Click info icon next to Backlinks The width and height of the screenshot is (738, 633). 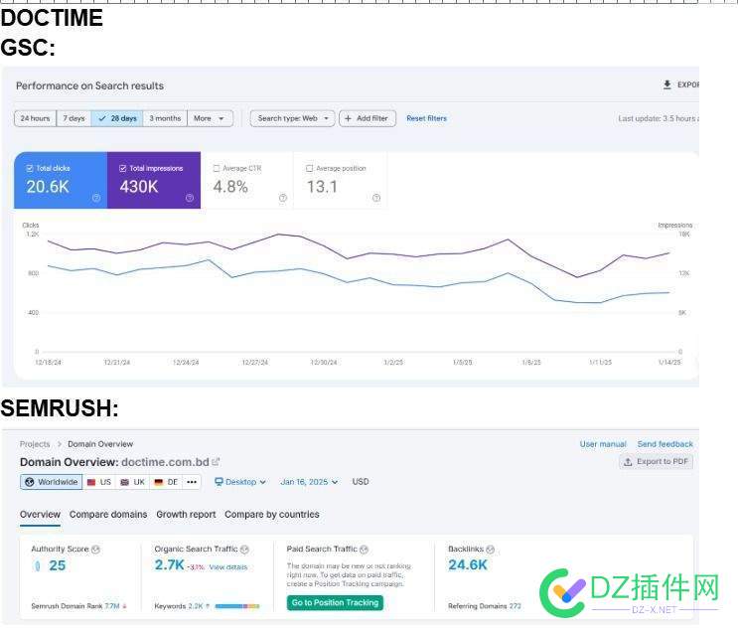click(x=490, y=550)
